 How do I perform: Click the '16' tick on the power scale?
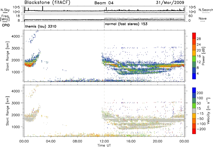pyautogui.click(x=199, y=56)
